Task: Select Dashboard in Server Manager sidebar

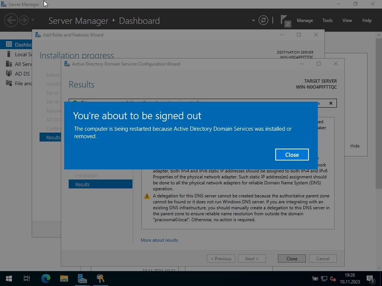Action: (16, 45)
